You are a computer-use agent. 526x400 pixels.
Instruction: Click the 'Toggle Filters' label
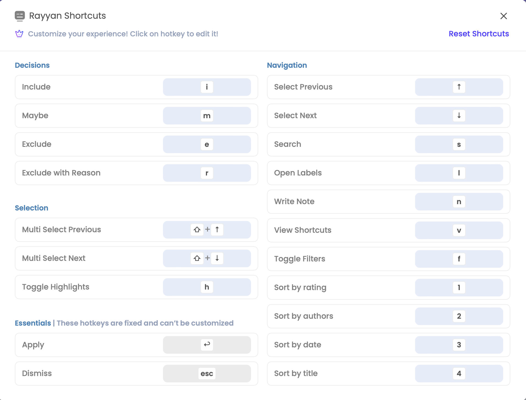click(x=300, y=259)
